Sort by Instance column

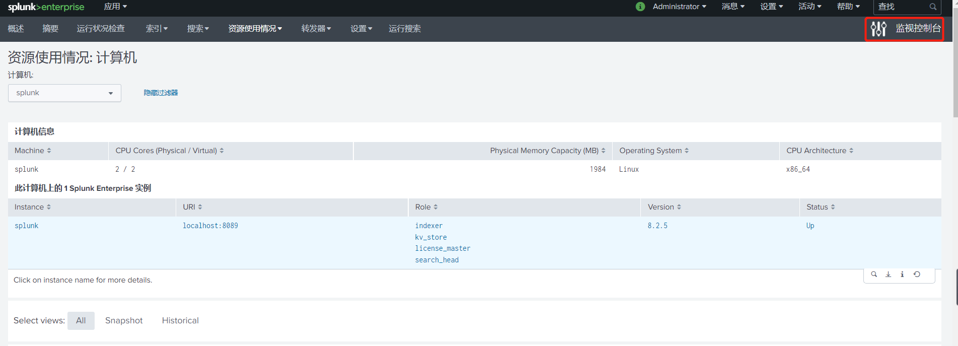[x=33, y=207]
